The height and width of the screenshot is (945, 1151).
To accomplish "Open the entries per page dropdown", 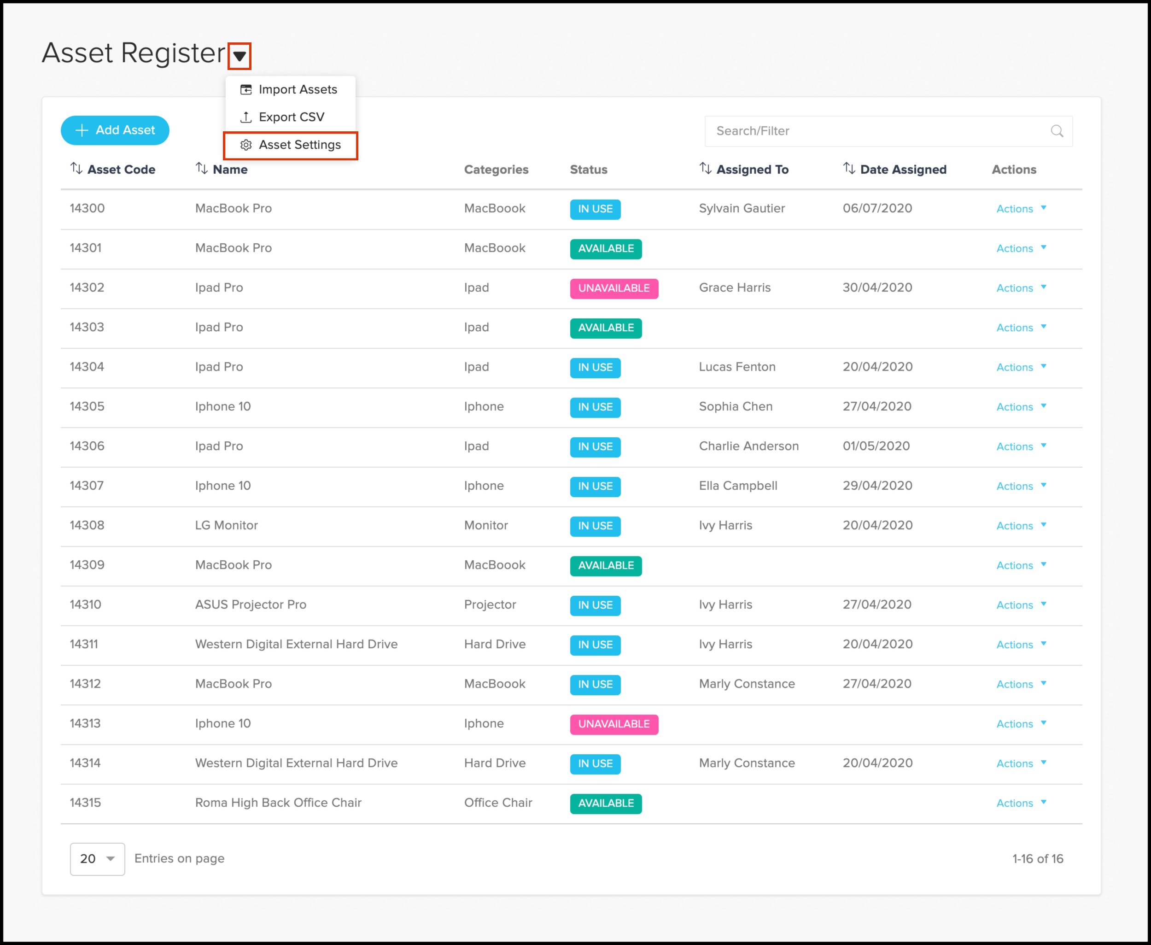I will click(97, 858).
